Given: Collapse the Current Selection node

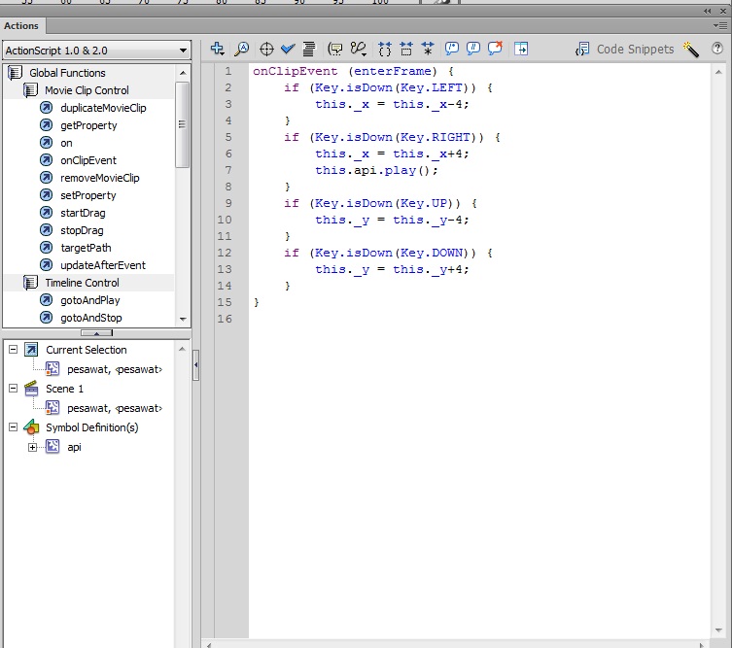Looking at the screenshot, I should coord(13,350).
